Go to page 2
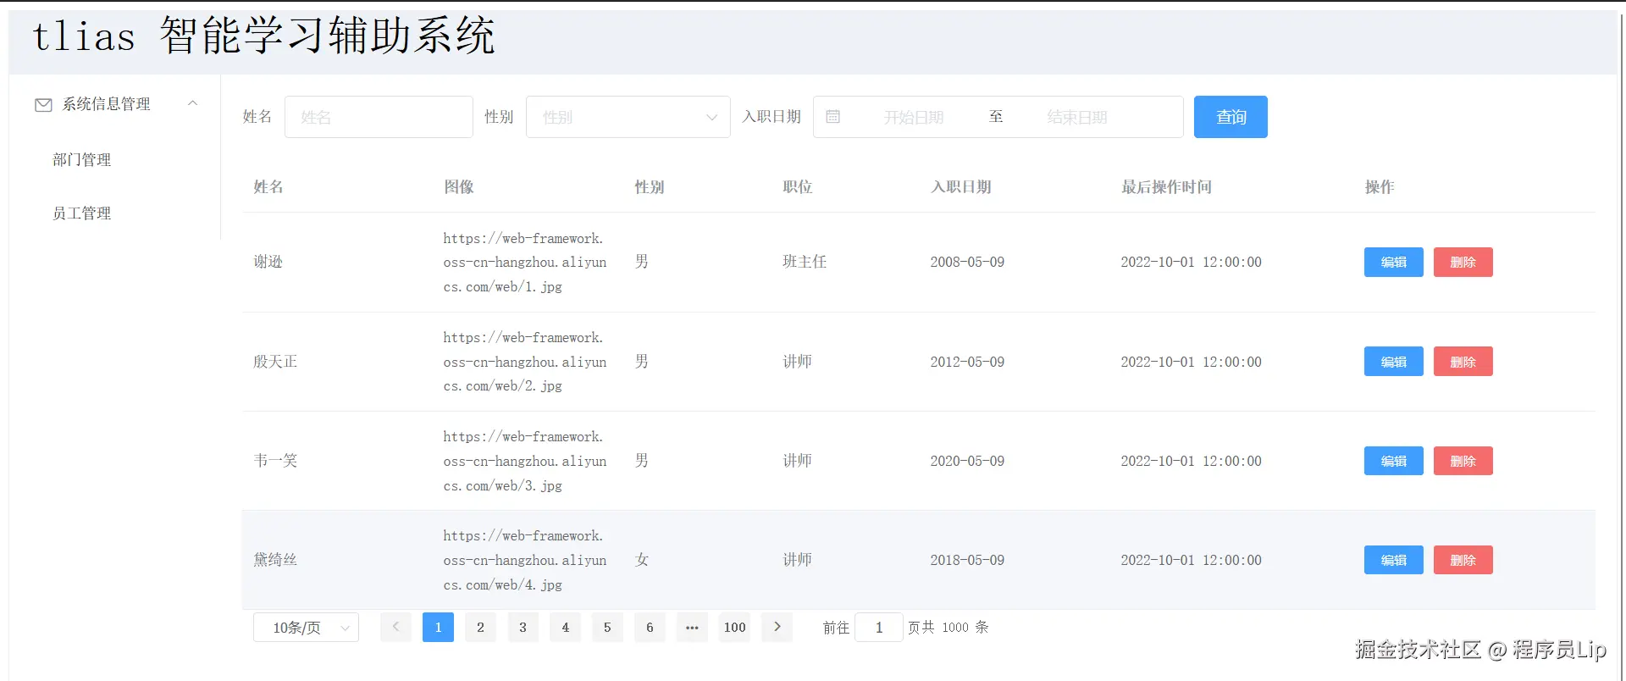 pos(480,627)
